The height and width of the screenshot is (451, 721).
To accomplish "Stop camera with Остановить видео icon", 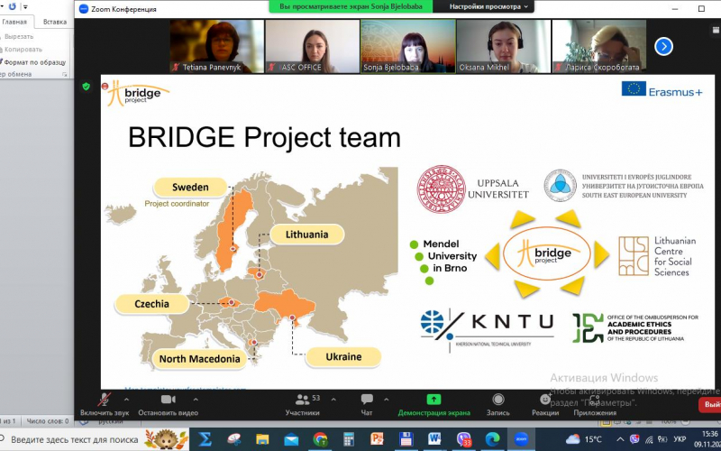I will pyautogui.click(x=168, y=400).
